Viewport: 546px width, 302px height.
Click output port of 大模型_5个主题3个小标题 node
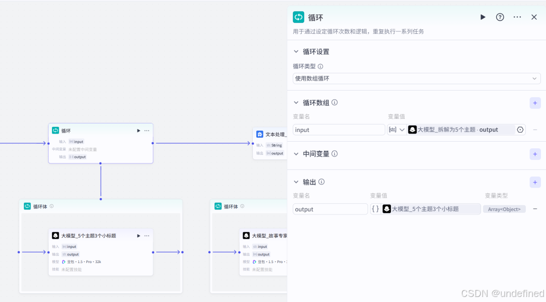pos(153,252)
